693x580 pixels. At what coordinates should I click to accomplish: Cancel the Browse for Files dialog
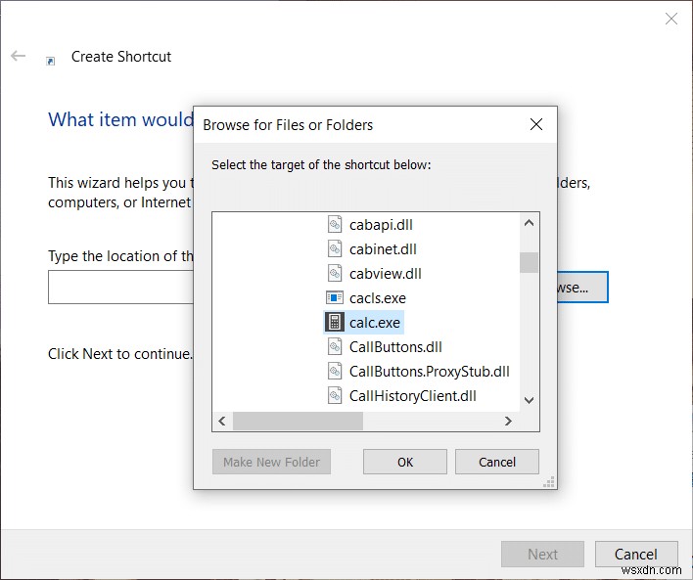[x=497, y=463]
